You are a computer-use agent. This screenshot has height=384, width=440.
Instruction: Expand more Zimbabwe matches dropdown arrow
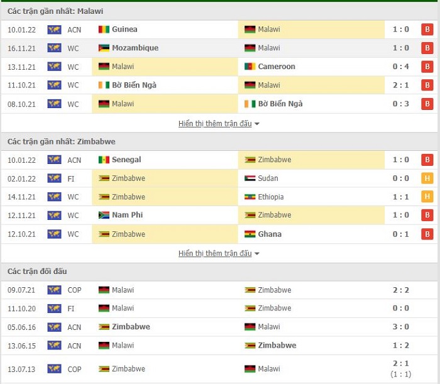(x=256, y=253)
